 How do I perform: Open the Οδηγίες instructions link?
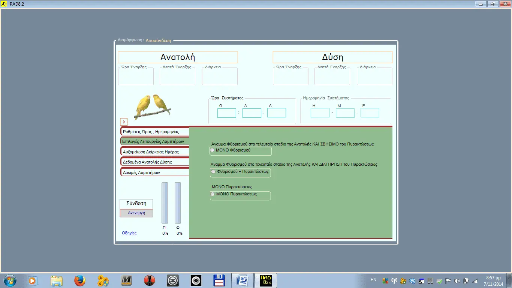pos(129,233)
